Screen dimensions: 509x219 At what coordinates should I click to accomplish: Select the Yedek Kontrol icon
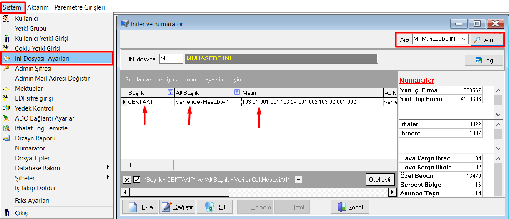[6, 108]
